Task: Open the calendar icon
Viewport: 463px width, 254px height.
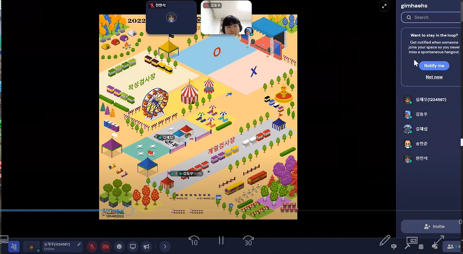Action: [x=421, y=247]
